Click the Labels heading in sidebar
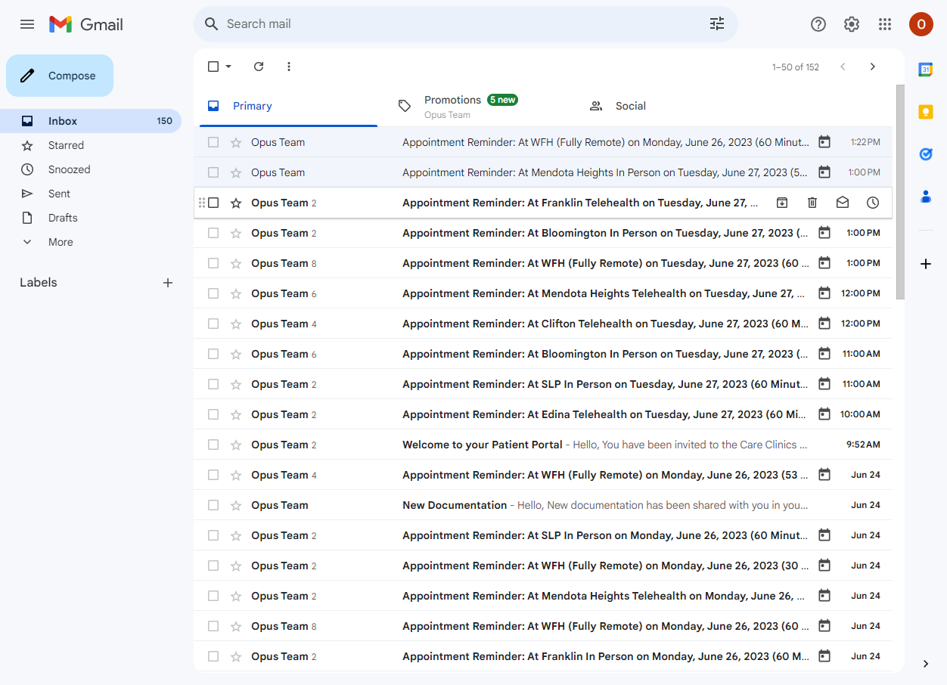This screenshot has height=685, width=947. tap(39, 283)
